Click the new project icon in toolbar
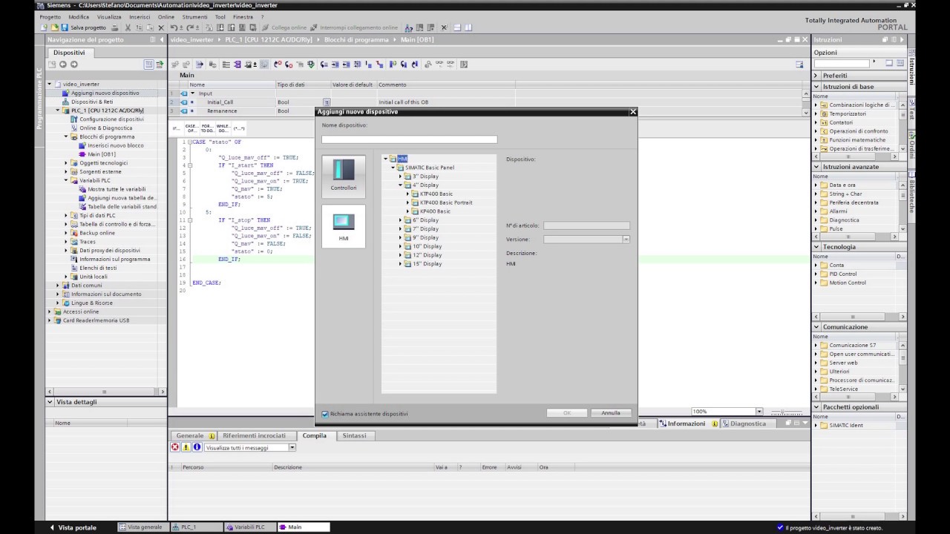 [x=45, y=27]
